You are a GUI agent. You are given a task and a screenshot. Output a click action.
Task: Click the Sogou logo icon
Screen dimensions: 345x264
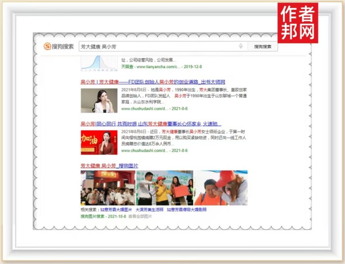[x=47, y=46]
